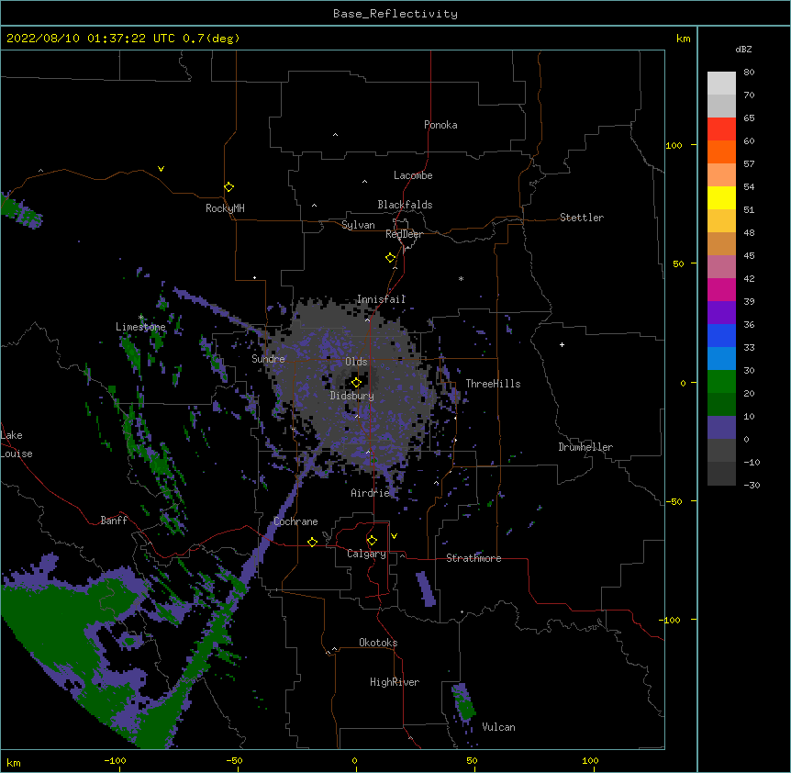Click the yellow diamond marker above RockyMH
The image size is (791, 773).
pos(228,187)
